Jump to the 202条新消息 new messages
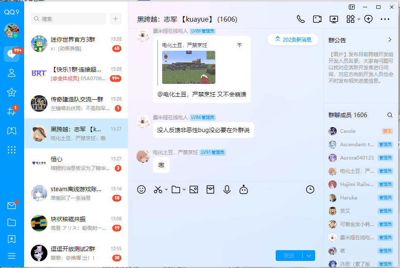Viewport: 400px width, 268px height. (293, 39)
